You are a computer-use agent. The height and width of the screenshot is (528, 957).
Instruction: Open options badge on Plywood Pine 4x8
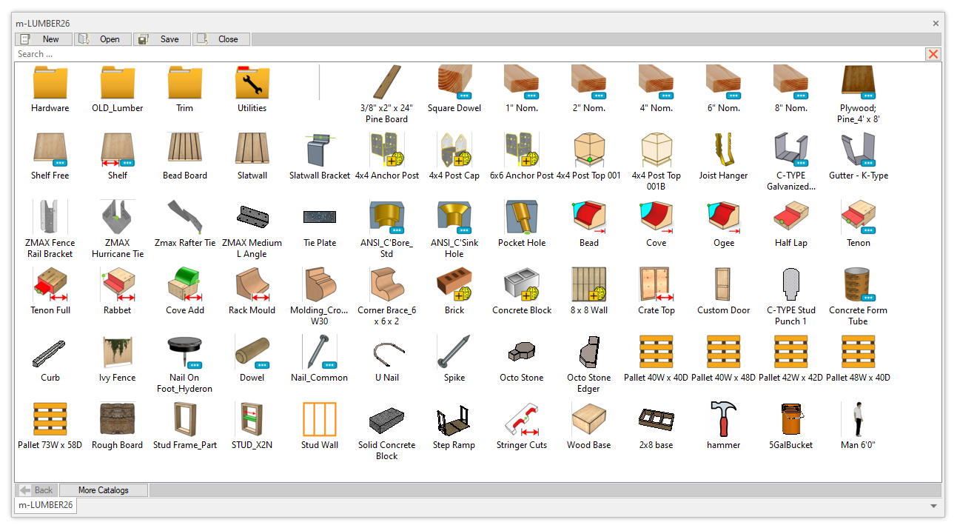tap(868, 96)
